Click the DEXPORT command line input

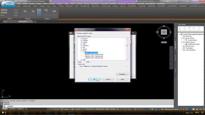point(88,106)
